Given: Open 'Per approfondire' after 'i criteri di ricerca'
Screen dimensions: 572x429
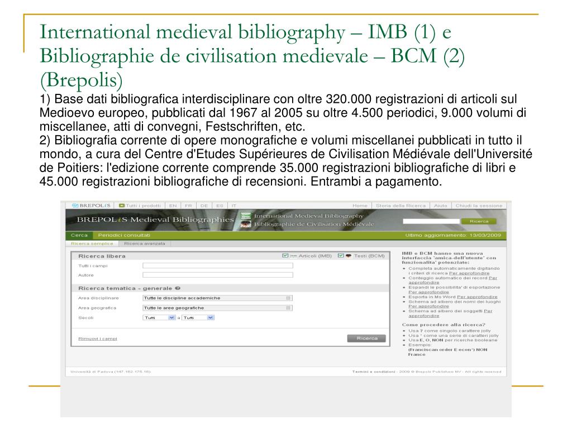Looking at the screenshot, I should (469, 273).
